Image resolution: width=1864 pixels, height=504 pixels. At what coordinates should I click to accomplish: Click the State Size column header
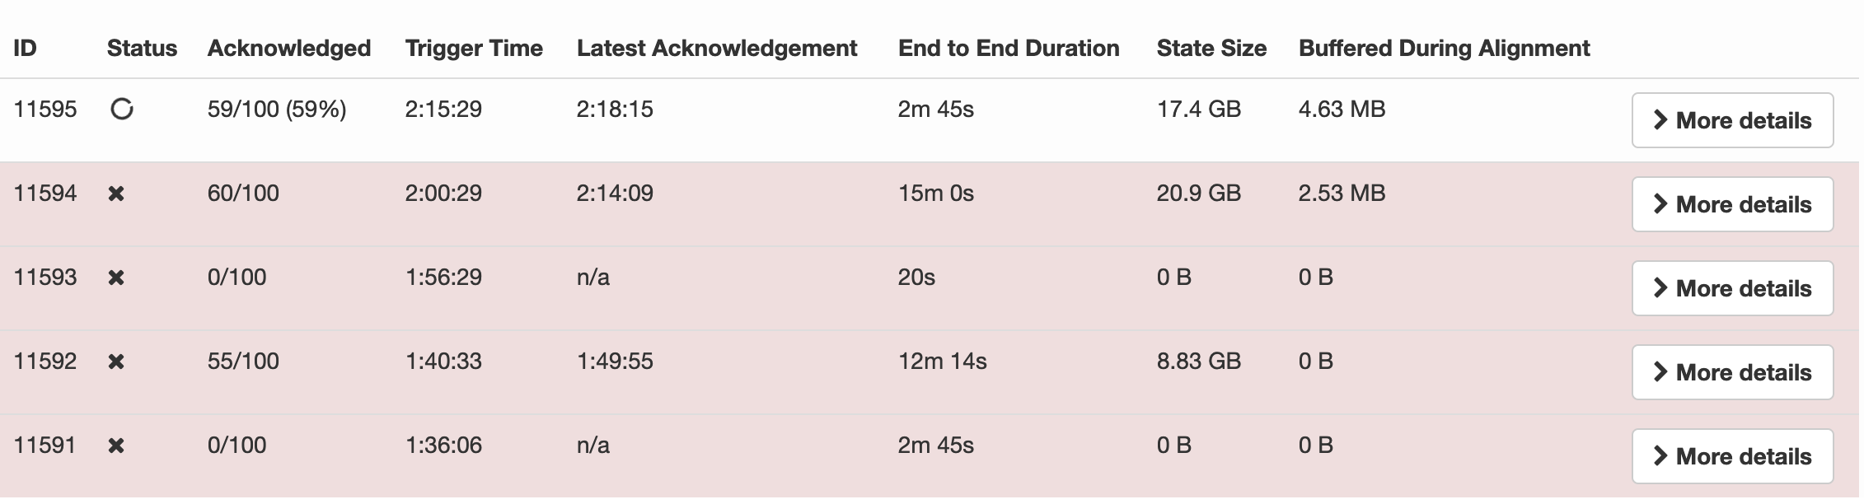tap(1211, 48)
